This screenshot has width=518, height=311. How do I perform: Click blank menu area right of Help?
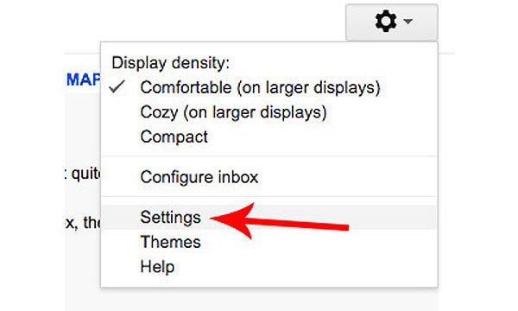tap(304, 266)
